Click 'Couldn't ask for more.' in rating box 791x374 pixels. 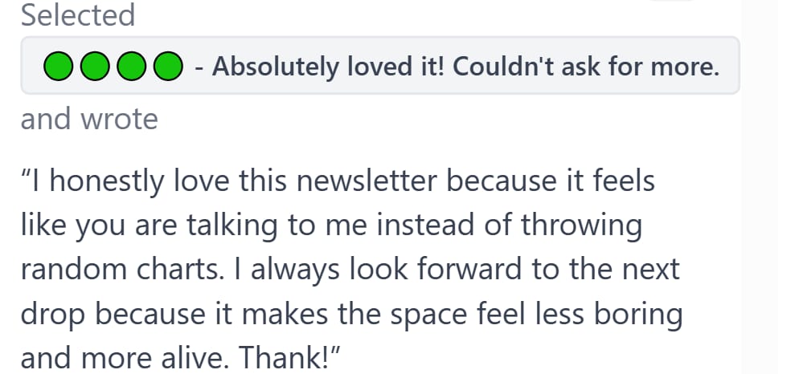pos(586,67)
